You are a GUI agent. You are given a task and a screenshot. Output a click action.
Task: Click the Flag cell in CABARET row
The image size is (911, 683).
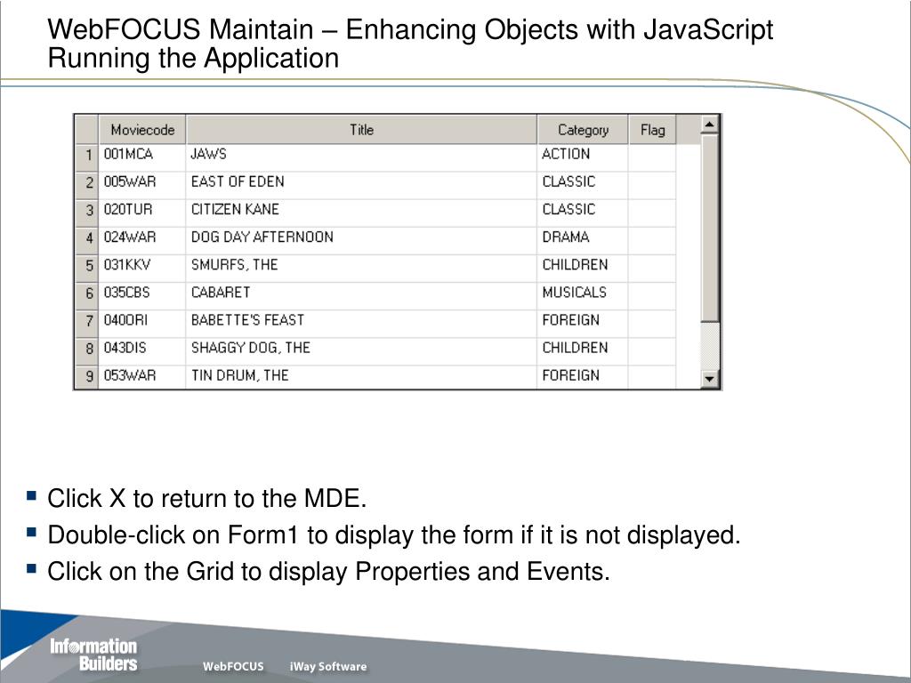(x=652, y=295)
